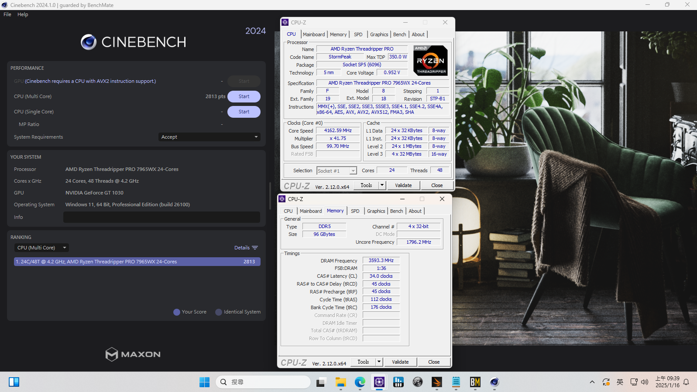697x392 pixels.
Task: Expand Tools arrow in top CPU-Z window
Action: click(x=382, y=185)
